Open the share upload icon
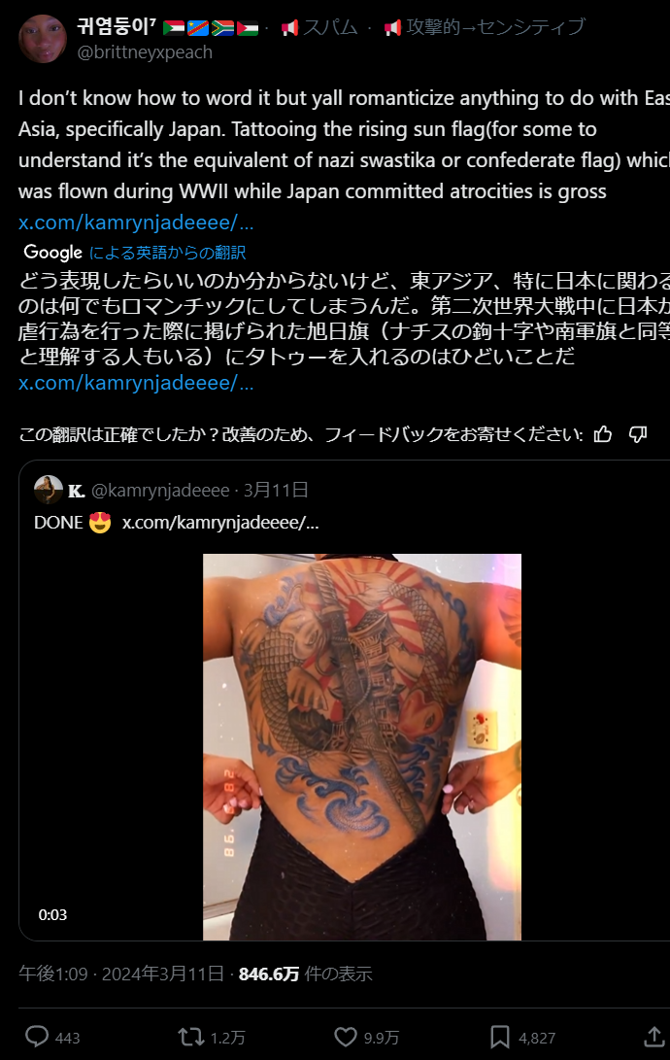Screen dimensions: 670x1060 pos(653,1037)
